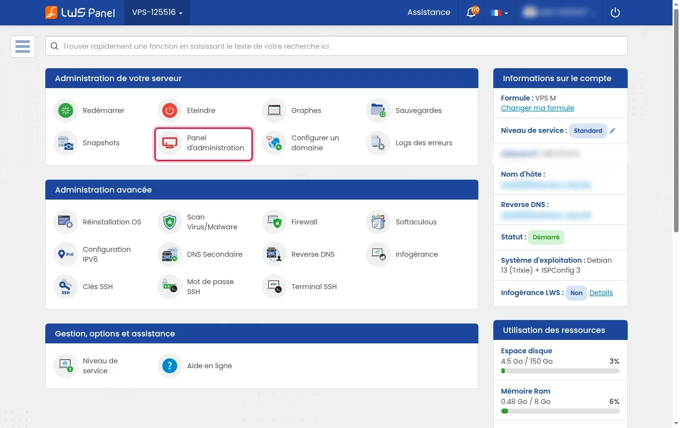Screen dimensions: 680x428
Task: Open the Firewall settings icon
Action: point(274,222)
